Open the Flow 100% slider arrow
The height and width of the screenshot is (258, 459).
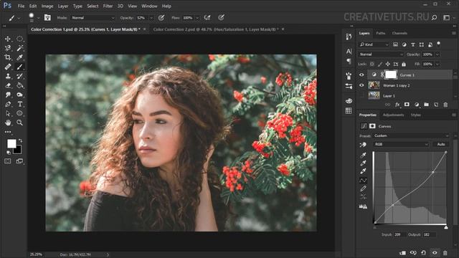coord(197,18)
